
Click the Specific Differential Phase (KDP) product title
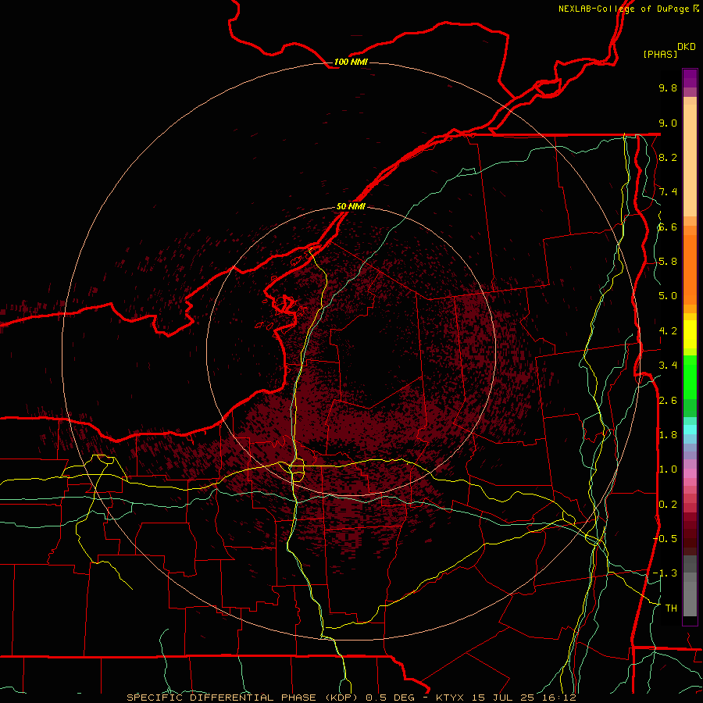point(242,698)
